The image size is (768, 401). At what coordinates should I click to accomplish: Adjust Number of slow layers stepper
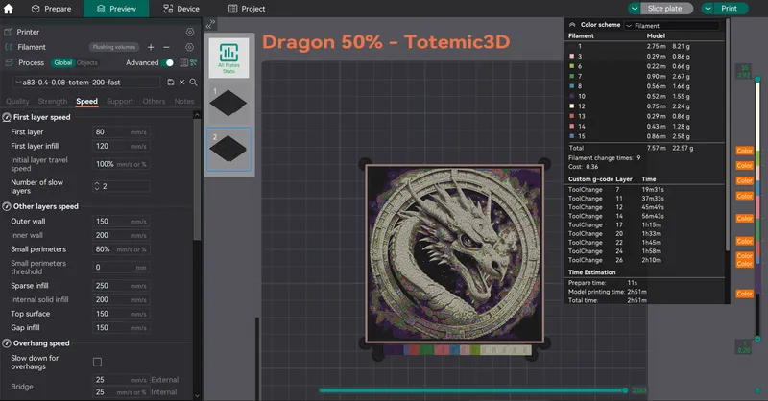tap(97, 186)
